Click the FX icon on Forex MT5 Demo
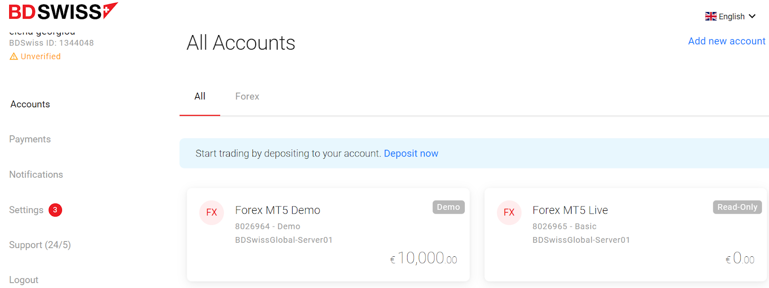This screenshot has width=769, height=288. 211,213
